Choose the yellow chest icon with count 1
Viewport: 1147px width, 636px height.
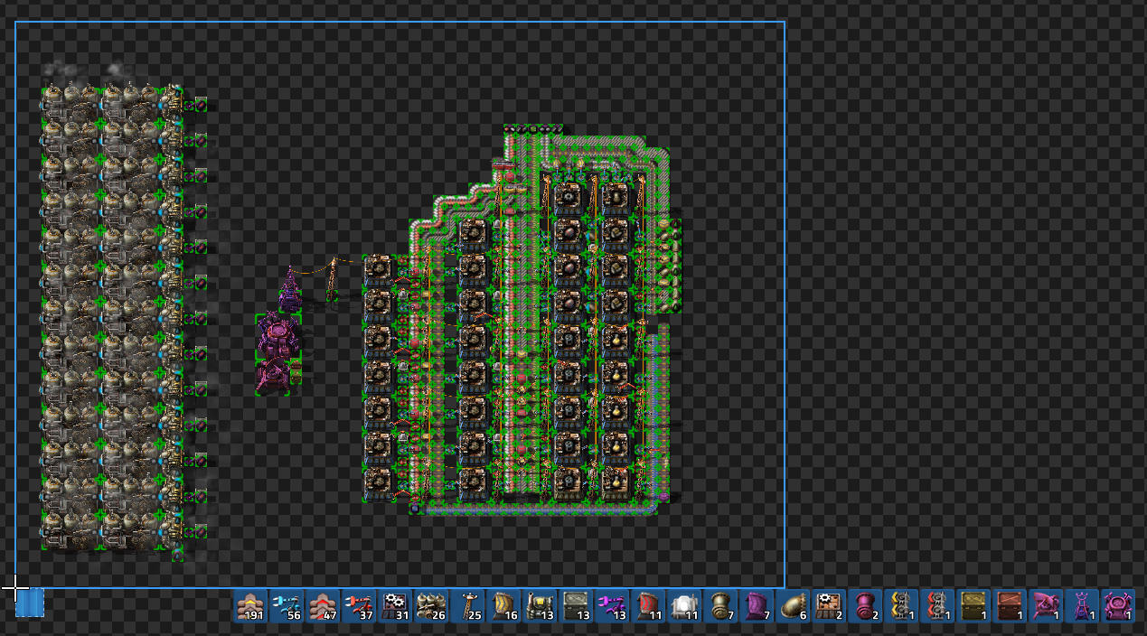coord(973,605)
